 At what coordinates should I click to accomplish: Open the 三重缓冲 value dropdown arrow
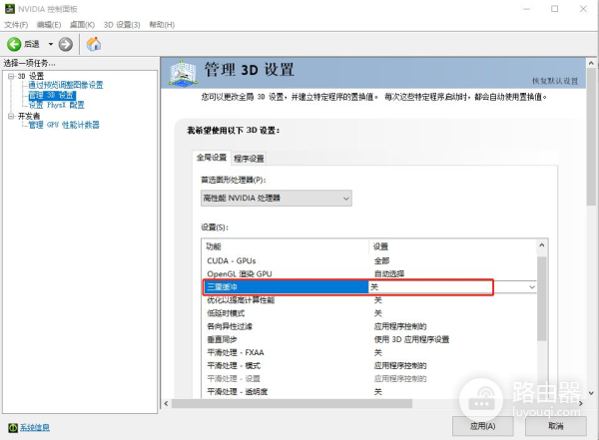click(x=532, y=286)
